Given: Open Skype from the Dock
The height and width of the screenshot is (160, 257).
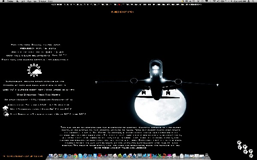Looking at the screenshot, I should (x=81, y=156).
